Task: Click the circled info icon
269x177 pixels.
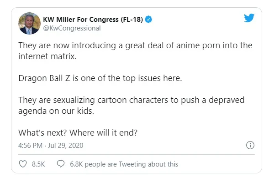Action: point(250,145)
